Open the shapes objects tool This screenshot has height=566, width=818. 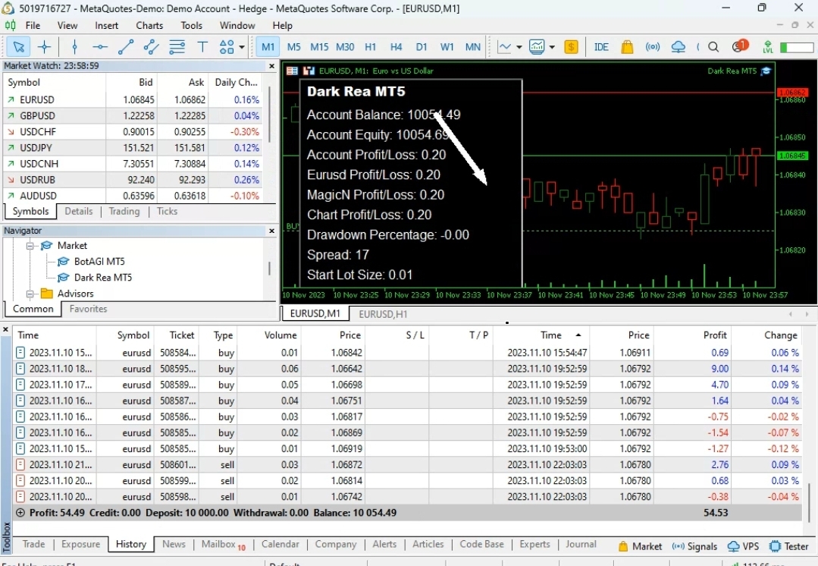pos(227,47)
